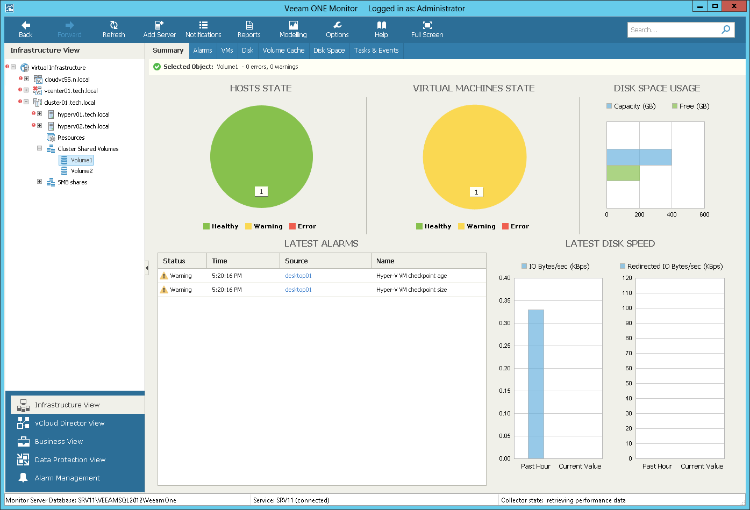The image size is (750, 510).
Task: Select the vCloud Director View label
Action: pos(69,423)
